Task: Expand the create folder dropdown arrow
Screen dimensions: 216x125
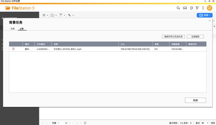Action: 56,15
